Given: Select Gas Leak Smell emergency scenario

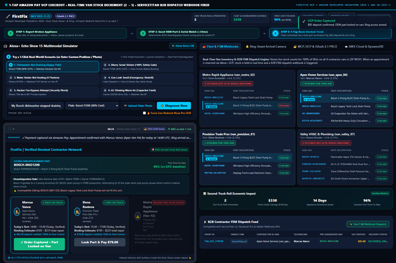Looking at the screenshot, I should 147,79.
